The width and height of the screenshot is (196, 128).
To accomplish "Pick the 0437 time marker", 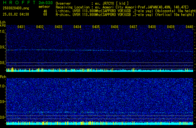I will pyautogui.click(x=133, y=27).
